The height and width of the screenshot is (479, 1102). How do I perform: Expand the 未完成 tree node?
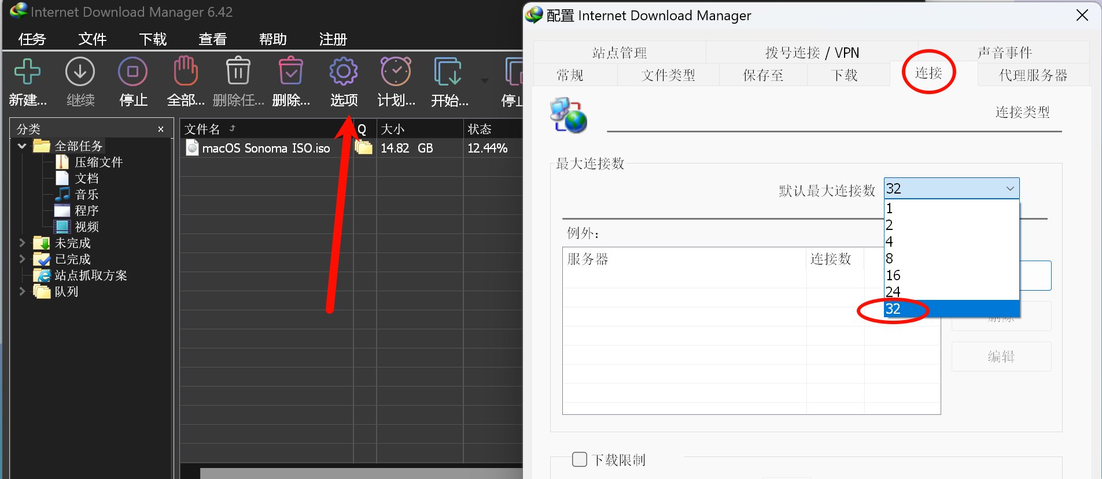22,243
